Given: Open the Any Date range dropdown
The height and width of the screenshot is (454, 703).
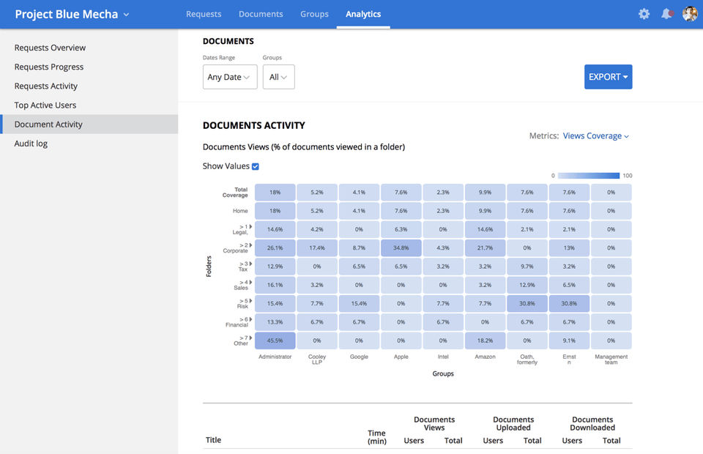Looking at the screenshot, I should 229,77.
